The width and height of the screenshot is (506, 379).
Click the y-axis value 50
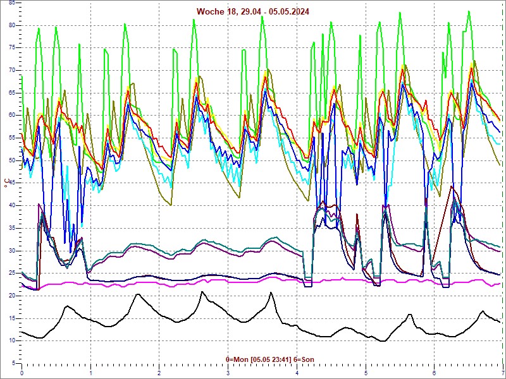(x=11, y=160)
